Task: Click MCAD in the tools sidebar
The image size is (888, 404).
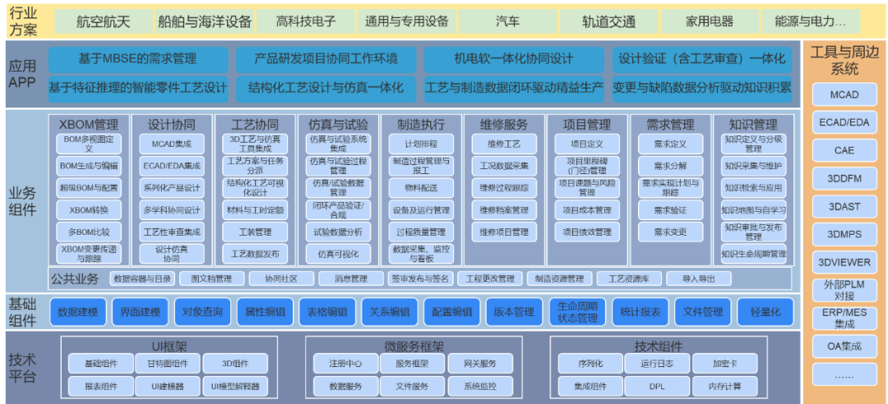Action: coord(844,94)
